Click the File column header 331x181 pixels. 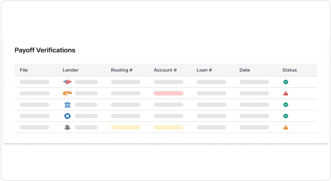[24, 70]
